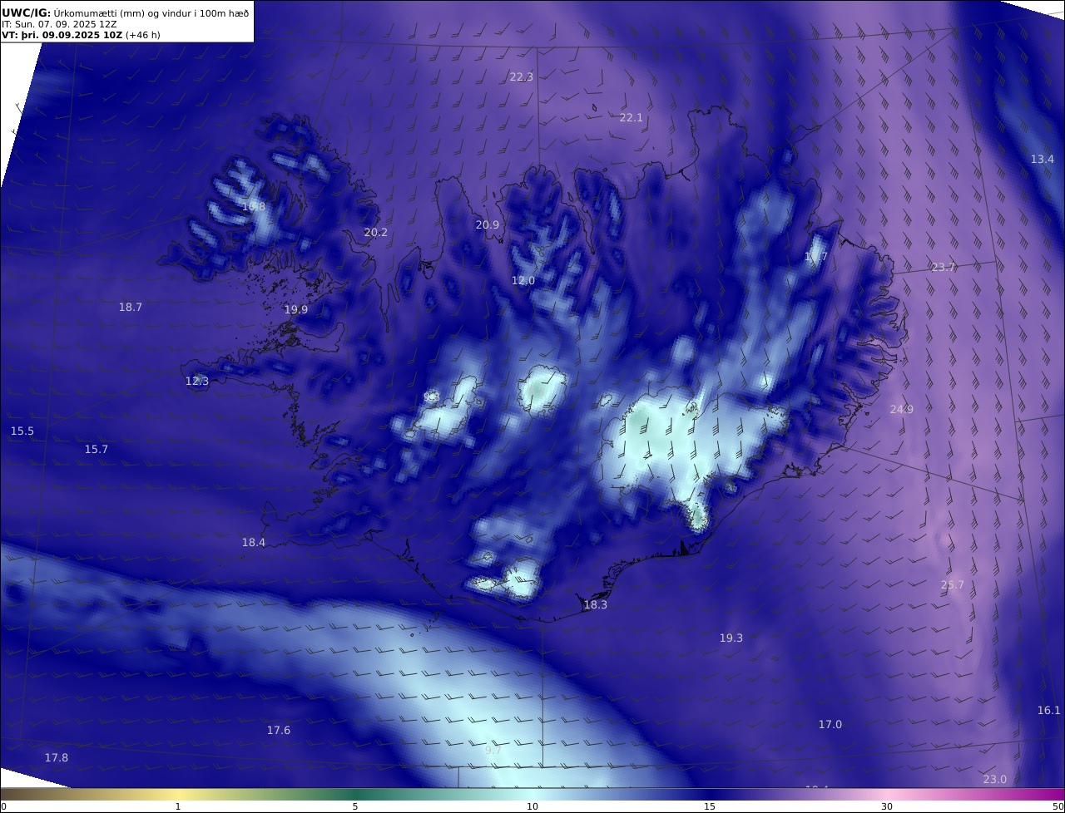Click the 13.4 value on the map
This screenshot has height=813, width=1065.
(1043, 159)
